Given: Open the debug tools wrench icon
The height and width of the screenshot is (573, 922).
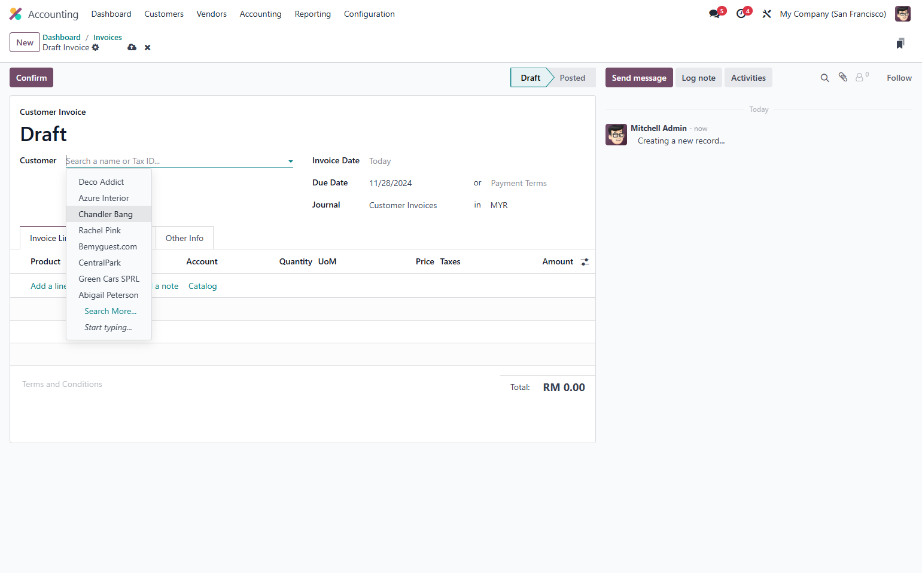Looking at the screenshot, I should click(x=766, y=14).
